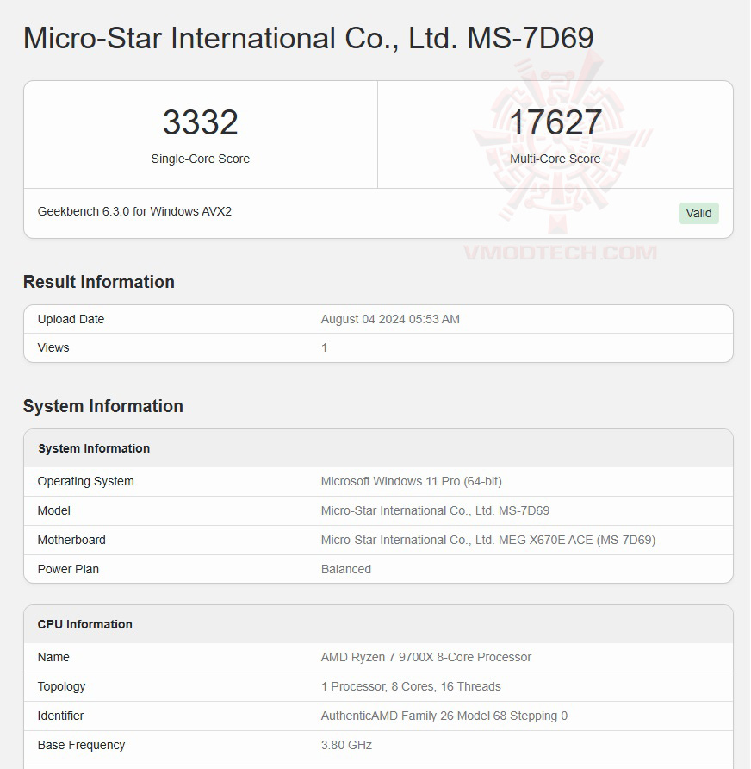Click the Views label
This screenshot has width=751, height=769.
click(x=53, y=347)
